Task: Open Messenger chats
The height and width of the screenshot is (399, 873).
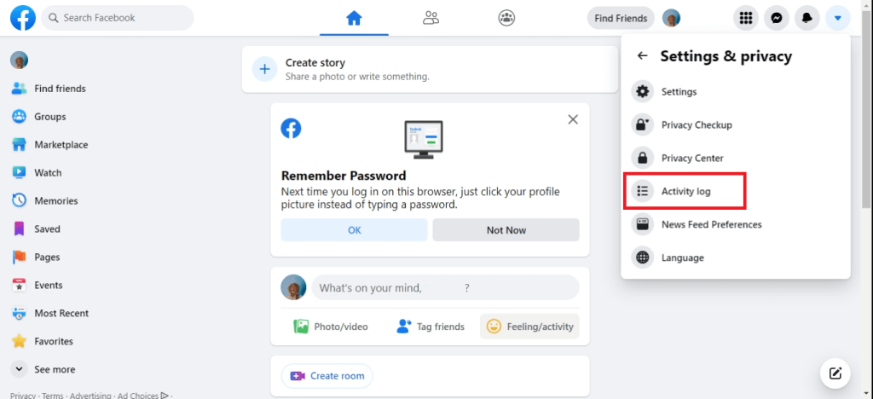Action: tap(776, 19)
